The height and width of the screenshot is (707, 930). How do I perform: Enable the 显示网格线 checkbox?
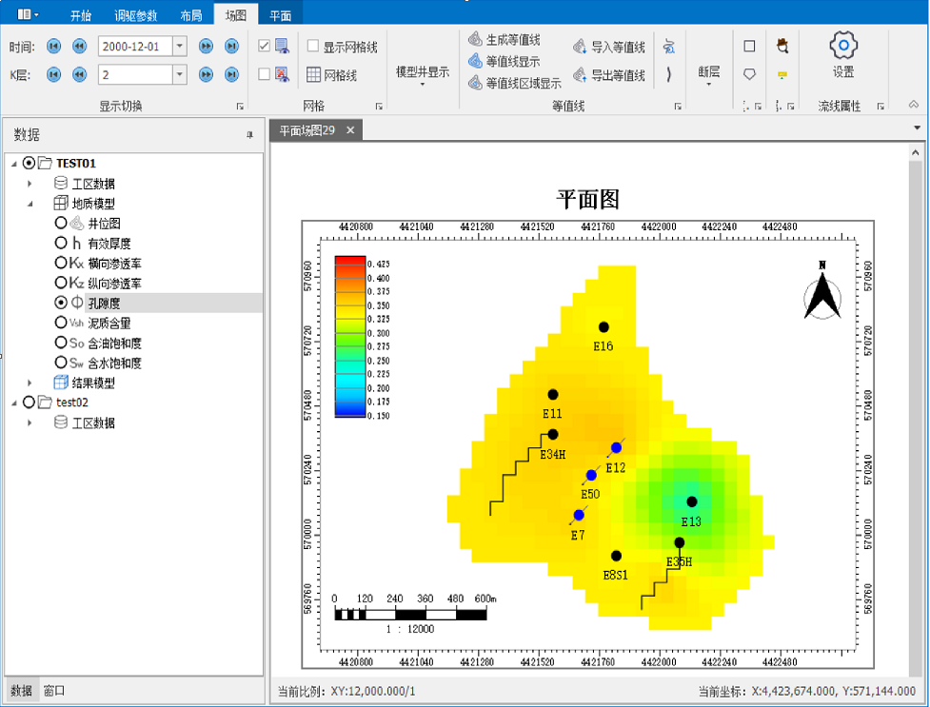coord(313,46)
